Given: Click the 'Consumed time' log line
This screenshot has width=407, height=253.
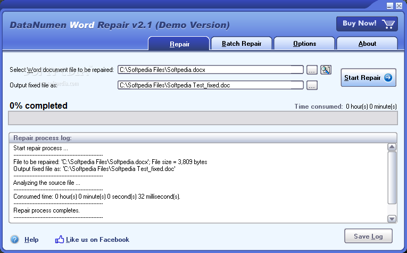Looking at the screenshot, I should tap(96, 197).
